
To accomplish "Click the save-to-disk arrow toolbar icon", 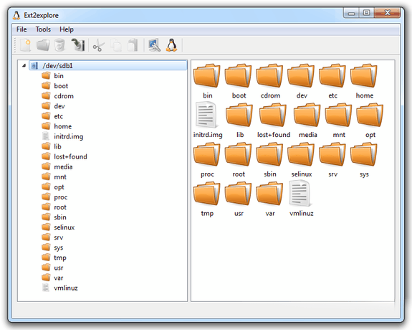I will [x=78, y=44].
